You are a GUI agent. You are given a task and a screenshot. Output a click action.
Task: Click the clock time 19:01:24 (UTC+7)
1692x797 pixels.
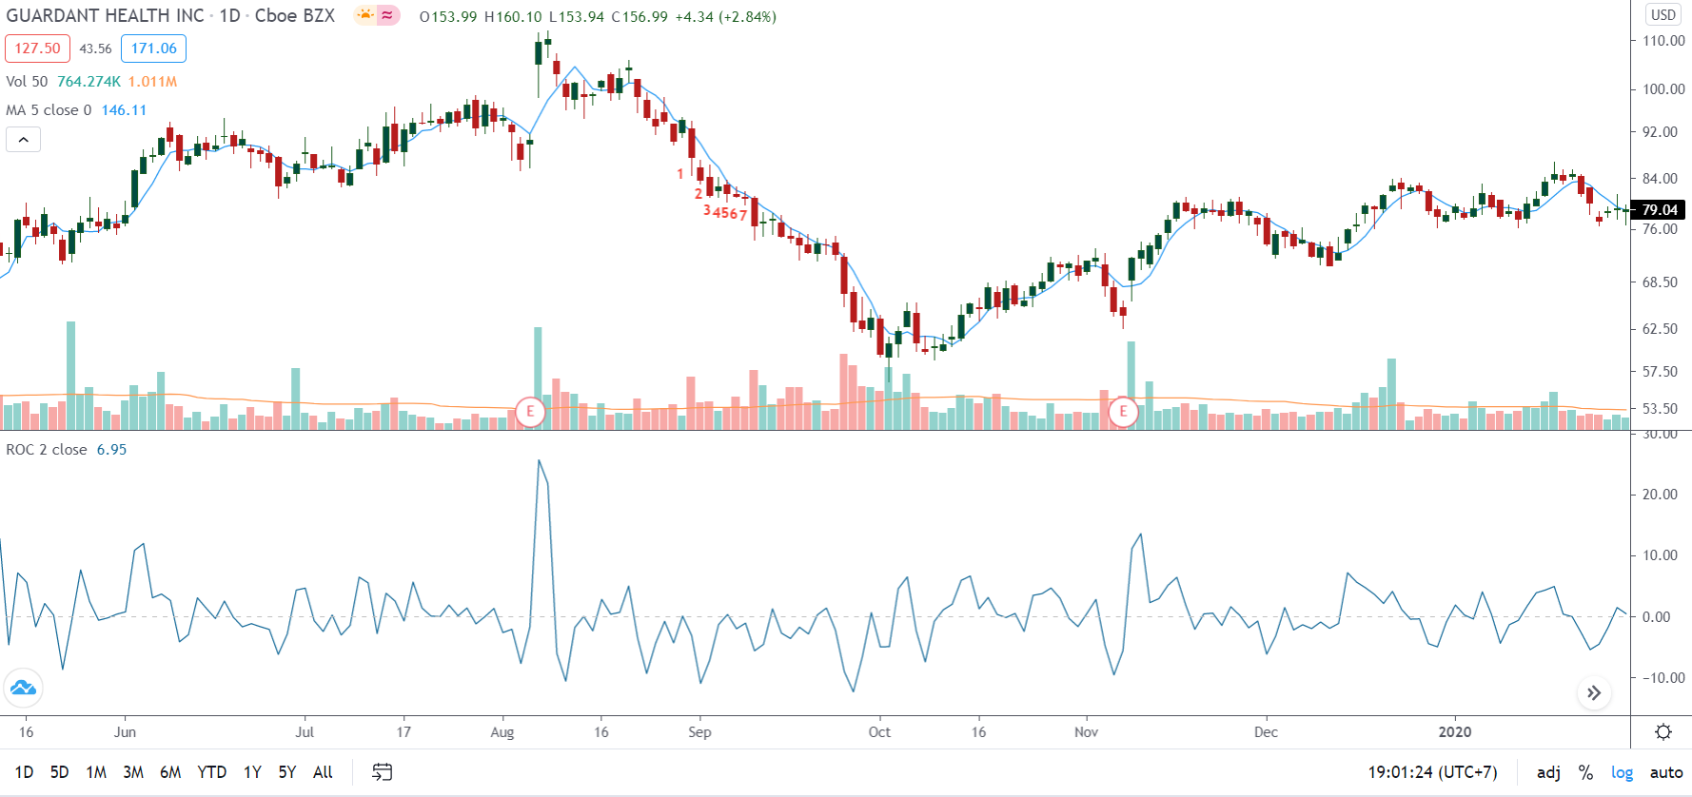(x=1432, y=772)
